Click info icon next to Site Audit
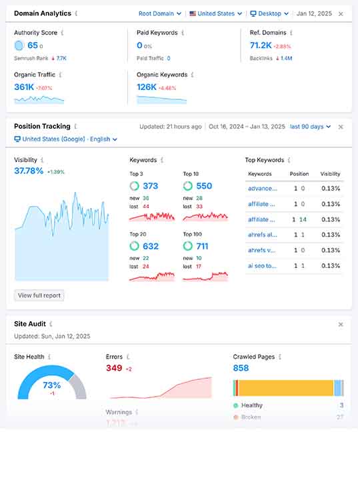This screenshot has width=358, height=494. click(51, 324)
